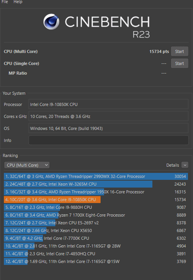Select the highlighted i9-10850K ranking row

[96, 200]
